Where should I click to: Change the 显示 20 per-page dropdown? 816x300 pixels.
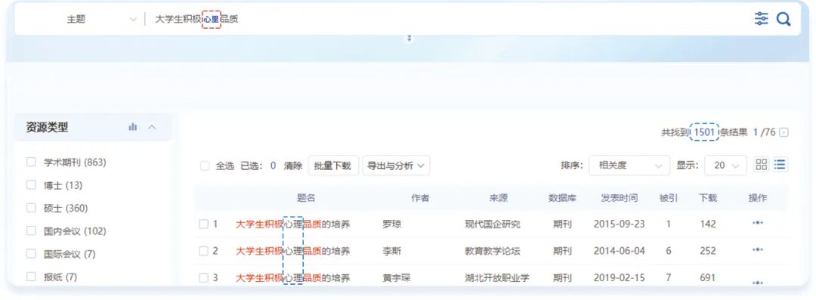(725, 165)
